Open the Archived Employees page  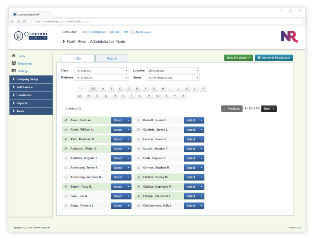pyautogui.click(x=274, y=58)
